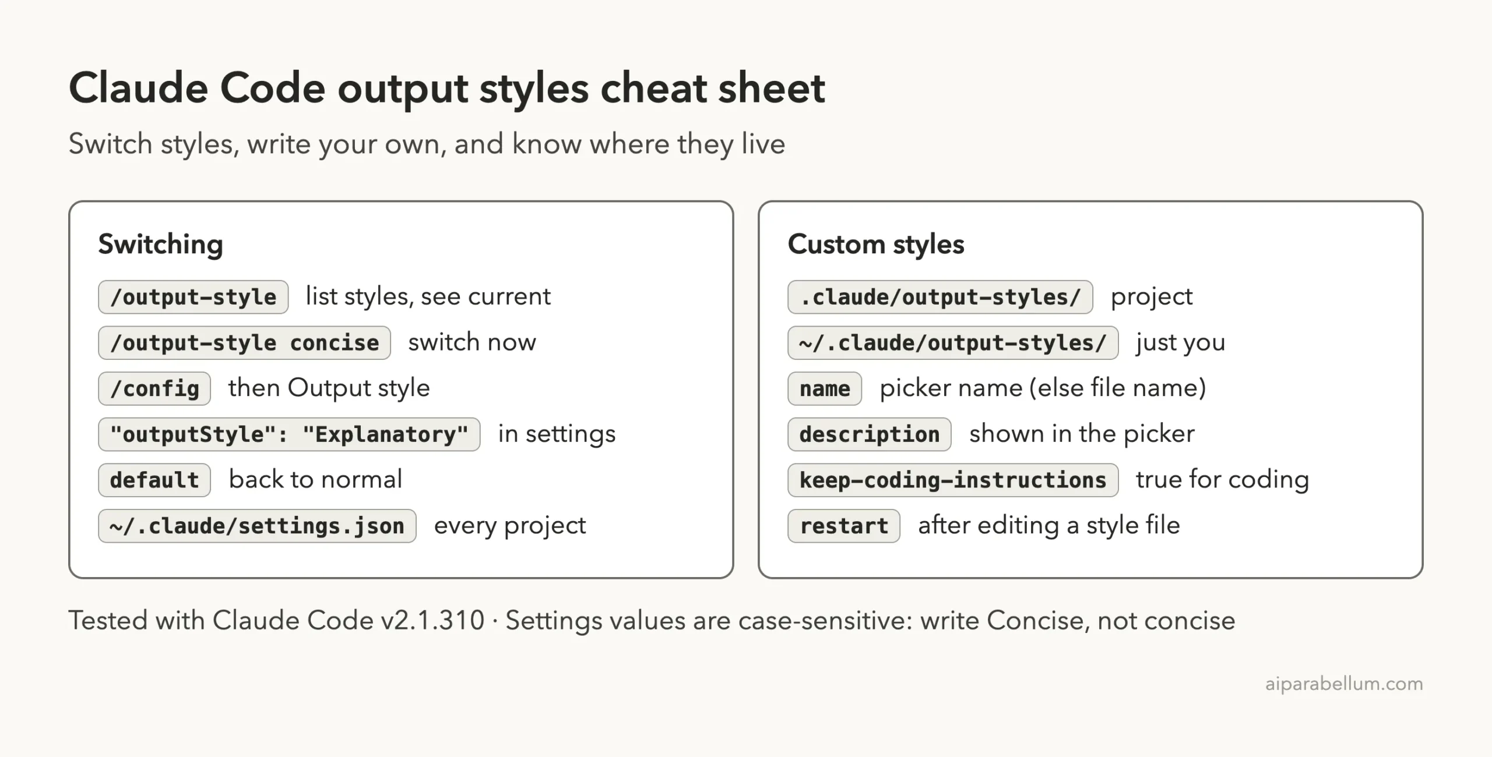The height and width of the screenshot is (757, 1492).
Task: Click the 'Custom styles' section heading
Action: click(876, 245)
